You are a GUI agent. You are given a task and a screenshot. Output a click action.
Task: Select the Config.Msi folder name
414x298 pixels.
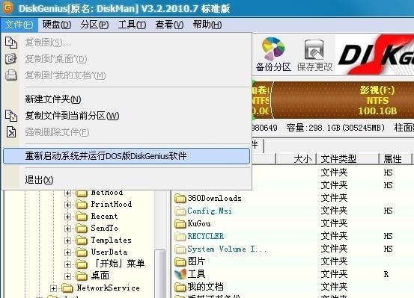210,211
